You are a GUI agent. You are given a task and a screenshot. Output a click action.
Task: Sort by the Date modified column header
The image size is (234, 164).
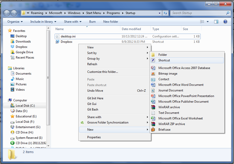pos(135,29)
